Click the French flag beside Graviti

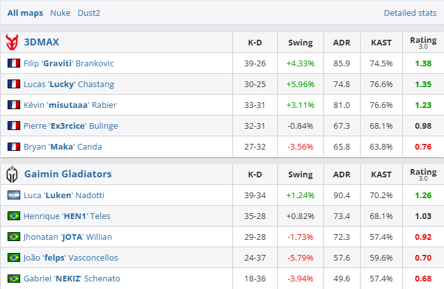click(13, 64)
